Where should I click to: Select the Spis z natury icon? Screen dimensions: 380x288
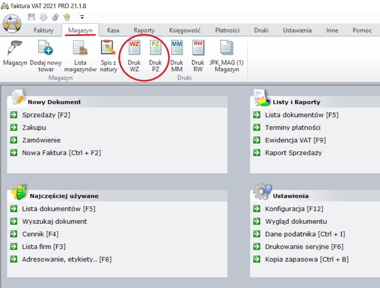(108, 48)
